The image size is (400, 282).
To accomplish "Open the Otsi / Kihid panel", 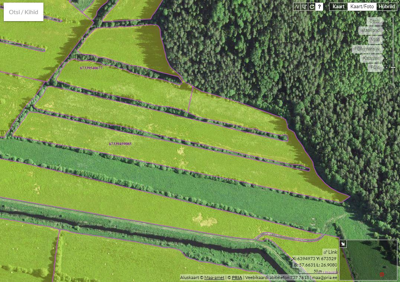I will click(x=23, y=12).
